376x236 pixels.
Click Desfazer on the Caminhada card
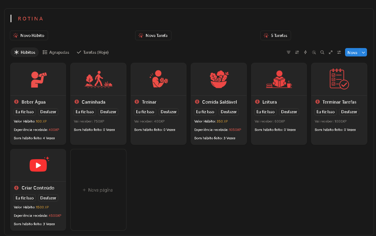click(x=108, y=112)
